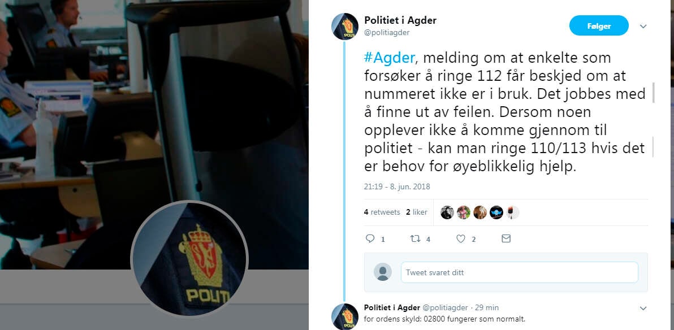The width and height of the screenshot is (674, 330).
Task: Open the 4 retweets list
Action: (382, 212)
